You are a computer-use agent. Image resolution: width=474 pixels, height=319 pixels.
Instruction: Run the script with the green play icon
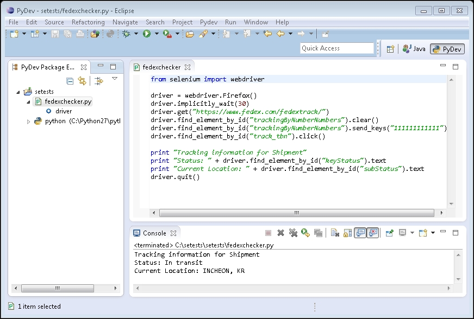coord(147,34)
